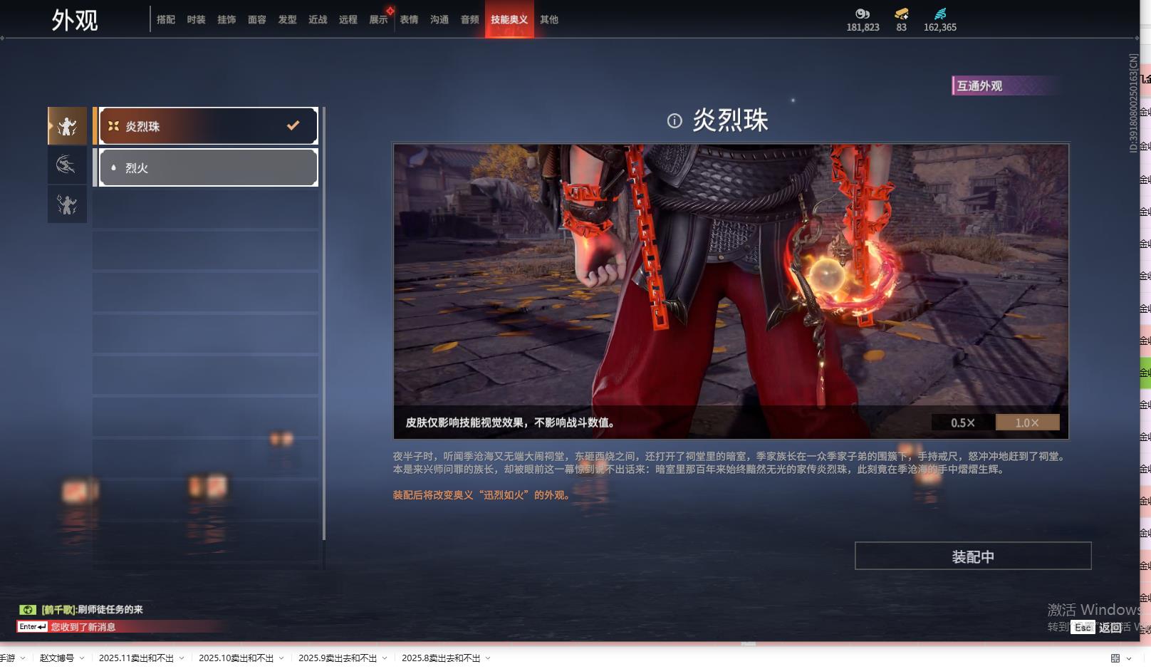Select the second skill category icon in sidebar
The image size is (1151, 669).
pyautogui.click(x=67, y=165)
